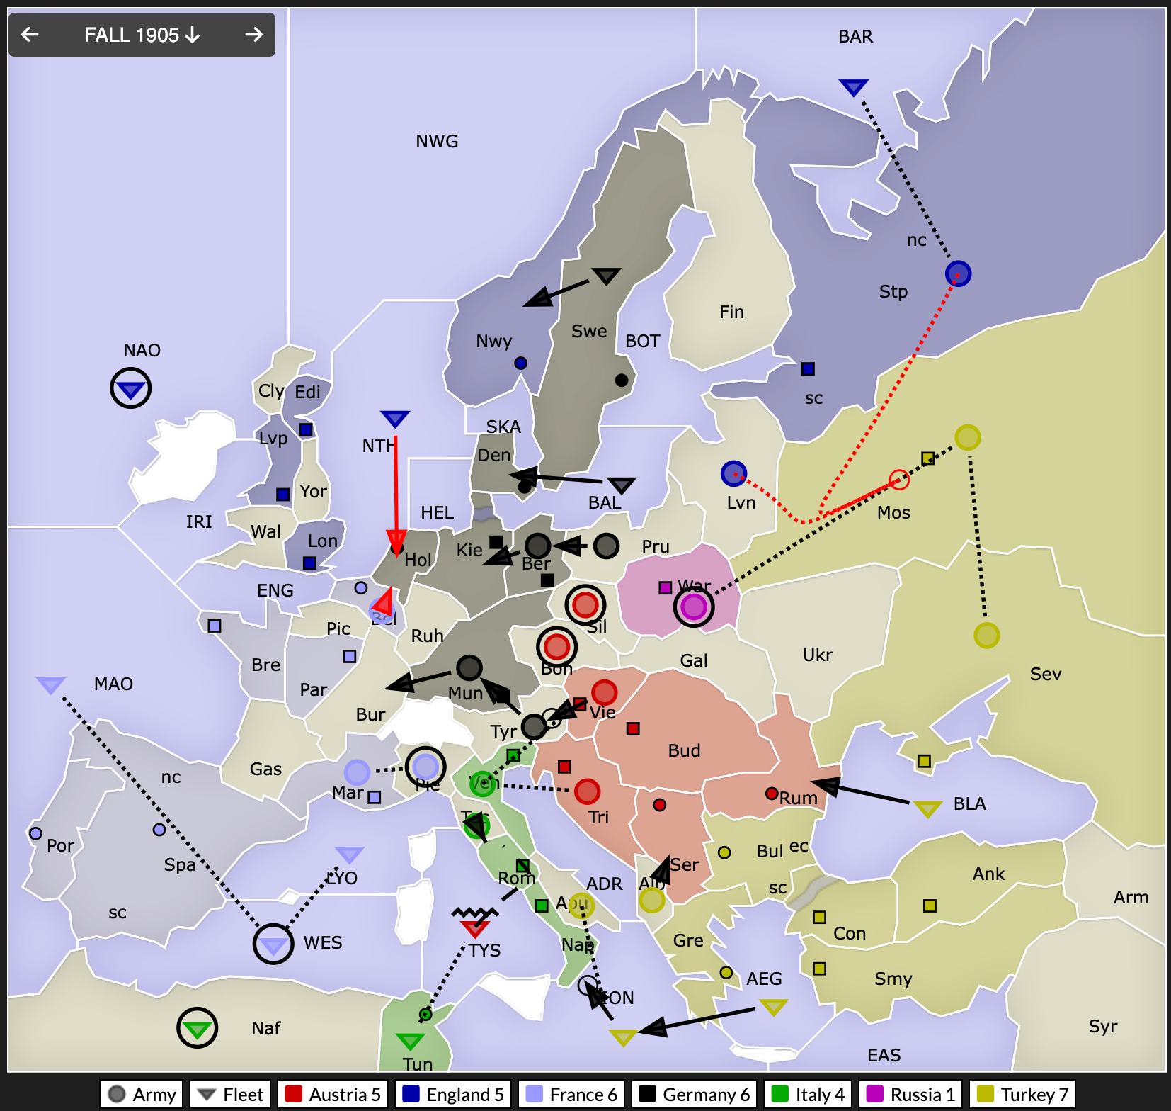The image size is (1171, 1111).
Task: Click the England fleet in NAO
Action: 131,388
